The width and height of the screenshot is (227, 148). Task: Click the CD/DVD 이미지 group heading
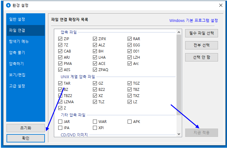(74, 135)
